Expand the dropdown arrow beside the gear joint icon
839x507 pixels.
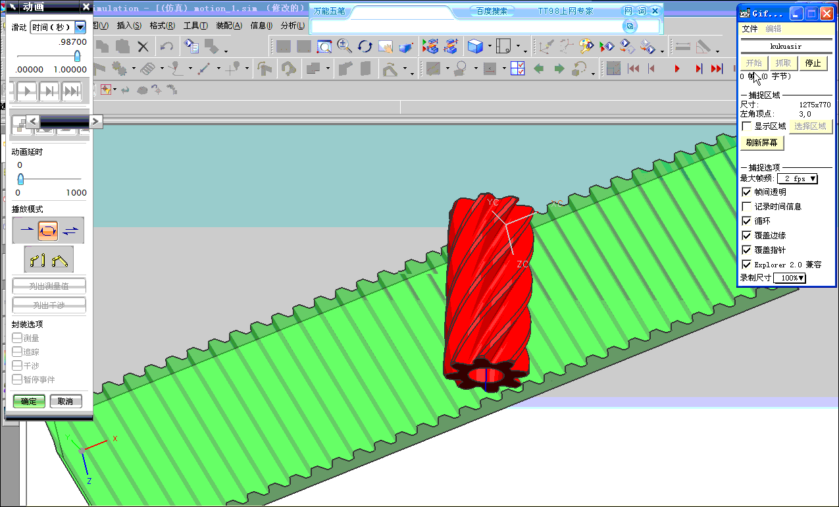[134, 68]
